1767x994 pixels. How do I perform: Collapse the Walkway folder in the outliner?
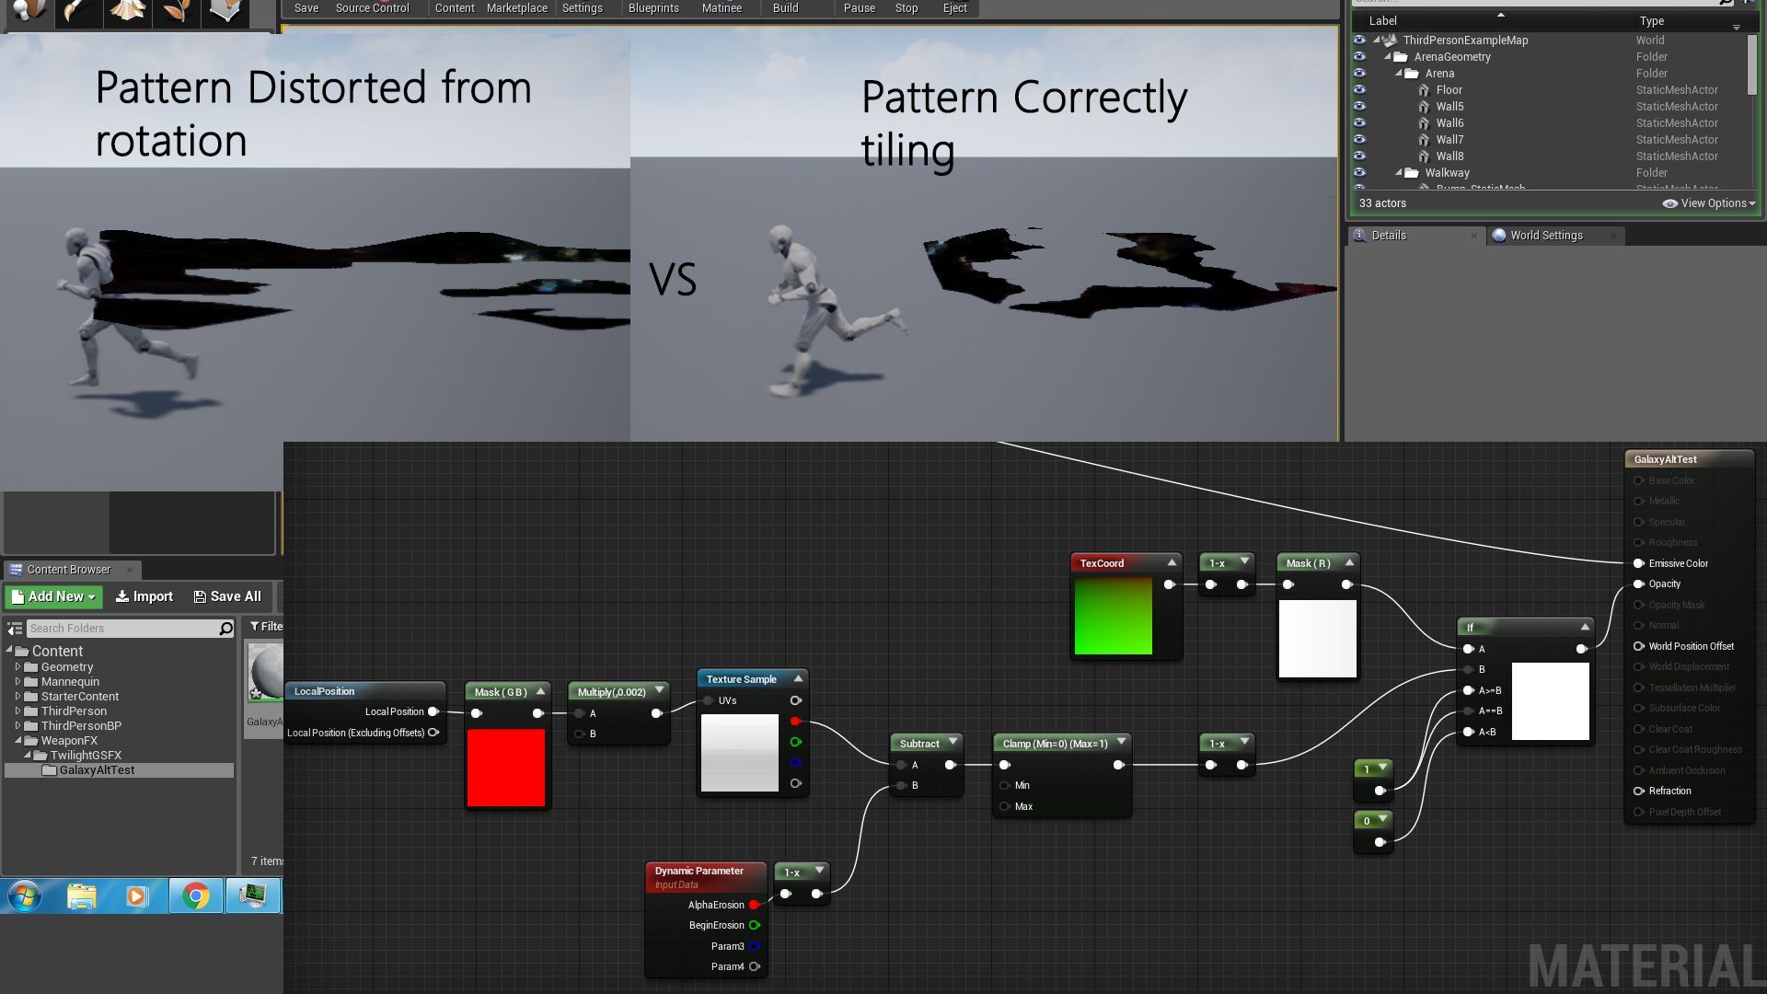(1398, 173)
